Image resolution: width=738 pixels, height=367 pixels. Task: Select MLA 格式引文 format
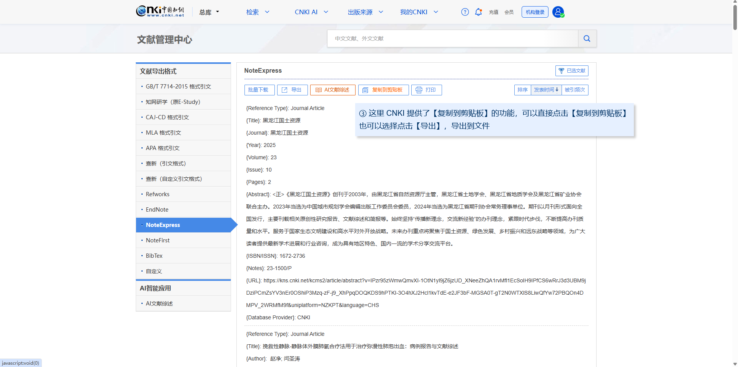183,133
